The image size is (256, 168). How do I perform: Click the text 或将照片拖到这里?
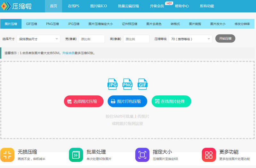pyautogui.click(x=127, y=124)
